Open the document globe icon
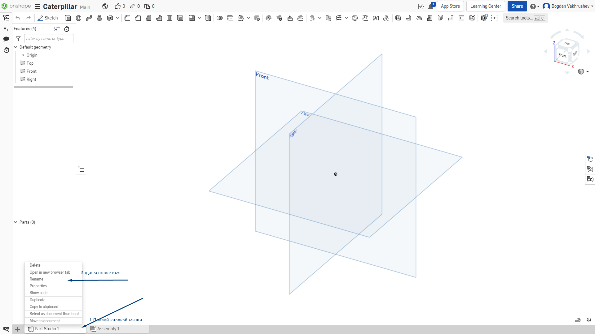This screenshot has height=334, width=595. pos(105,6)
